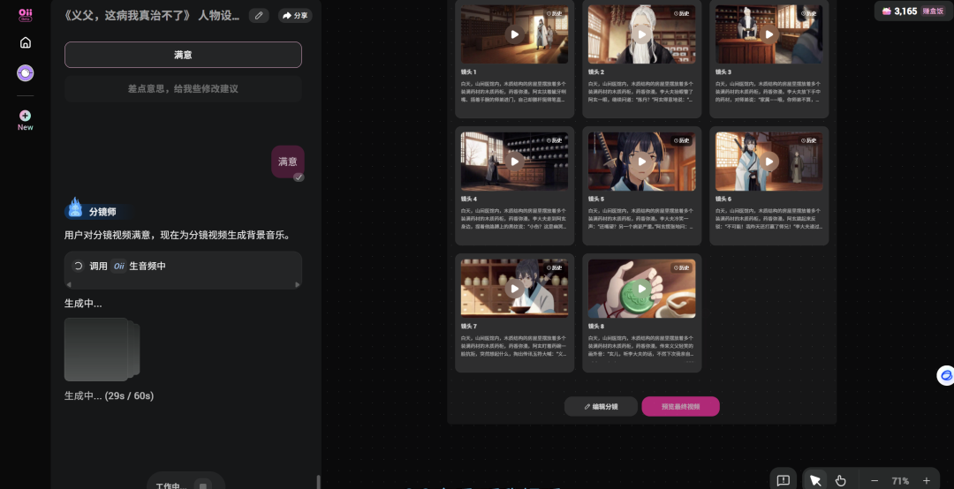This screenshot has width=954, height=489.
Task: Open 历史 history for 镜头 3
Action: point(808,13)
